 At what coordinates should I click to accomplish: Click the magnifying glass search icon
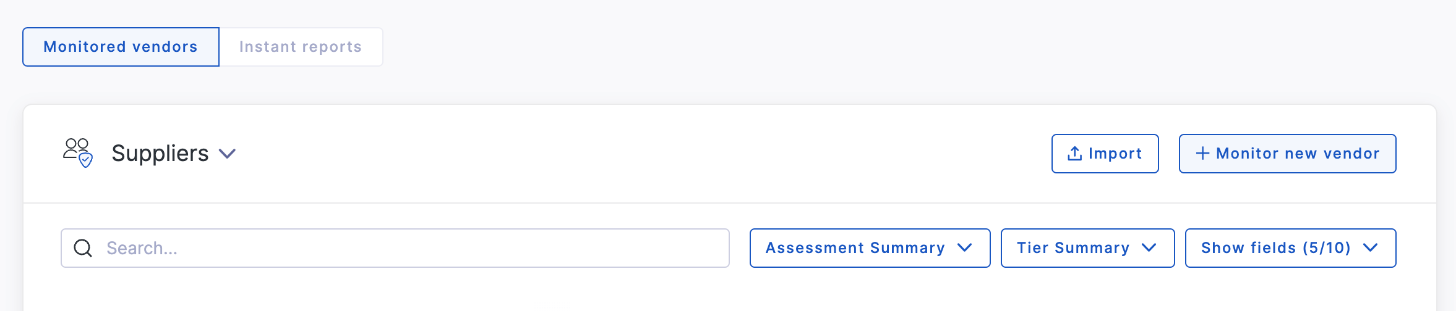click(83, 248)
